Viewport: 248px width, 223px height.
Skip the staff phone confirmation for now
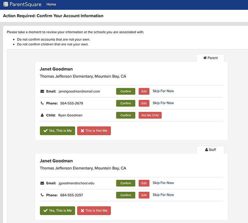[163, 195]
